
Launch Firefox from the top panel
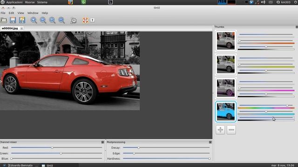pos(70,2)
